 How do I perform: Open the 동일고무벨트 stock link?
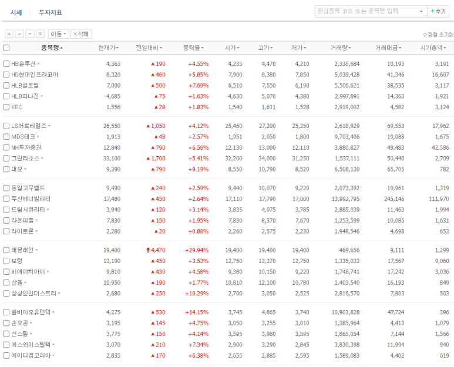coord(28,188)
